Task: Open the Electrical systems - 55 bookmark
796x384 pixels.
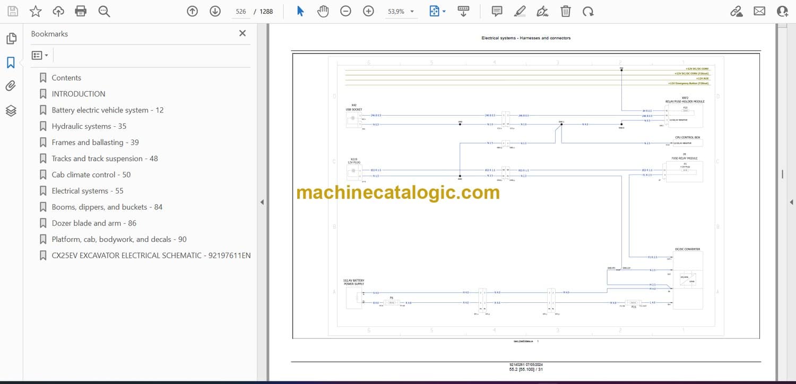Action: point(88,191)
